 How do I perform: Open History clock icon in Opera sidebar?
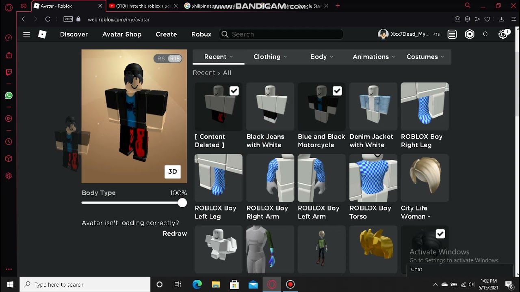[x=9, y=142]
